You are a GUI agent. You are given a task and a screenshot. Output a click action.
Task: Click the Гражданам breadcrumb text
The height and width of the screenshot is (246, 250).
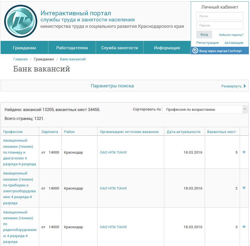(44, 59)
